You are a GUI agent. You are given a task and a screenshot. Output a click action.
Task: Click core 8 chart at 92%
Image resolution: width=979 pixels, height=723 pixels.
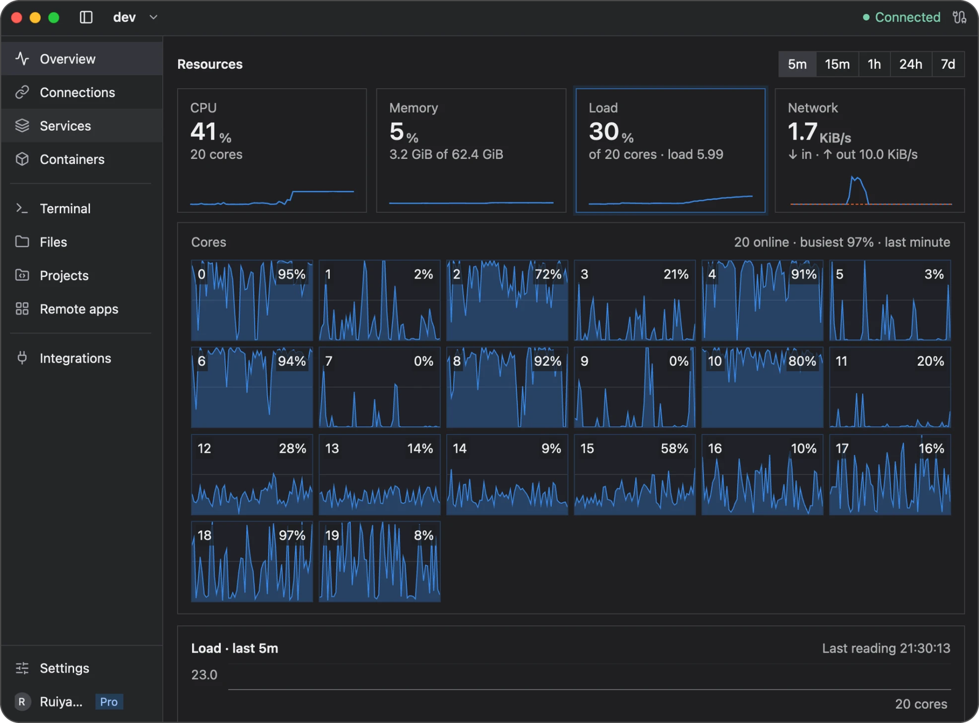pos(507,387)
